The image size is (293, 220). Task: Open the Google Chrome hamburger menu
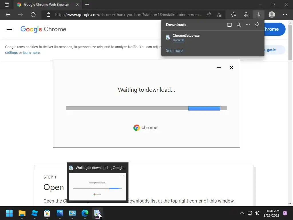click(x=9, y=30)
